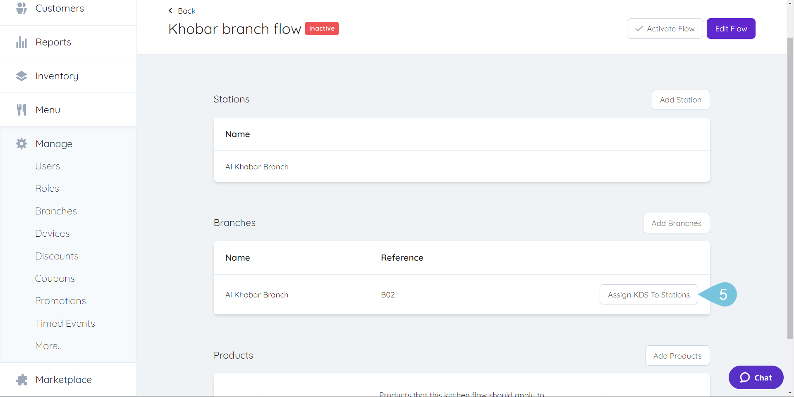Click the Edit Flow button

[x=731, y=29]
